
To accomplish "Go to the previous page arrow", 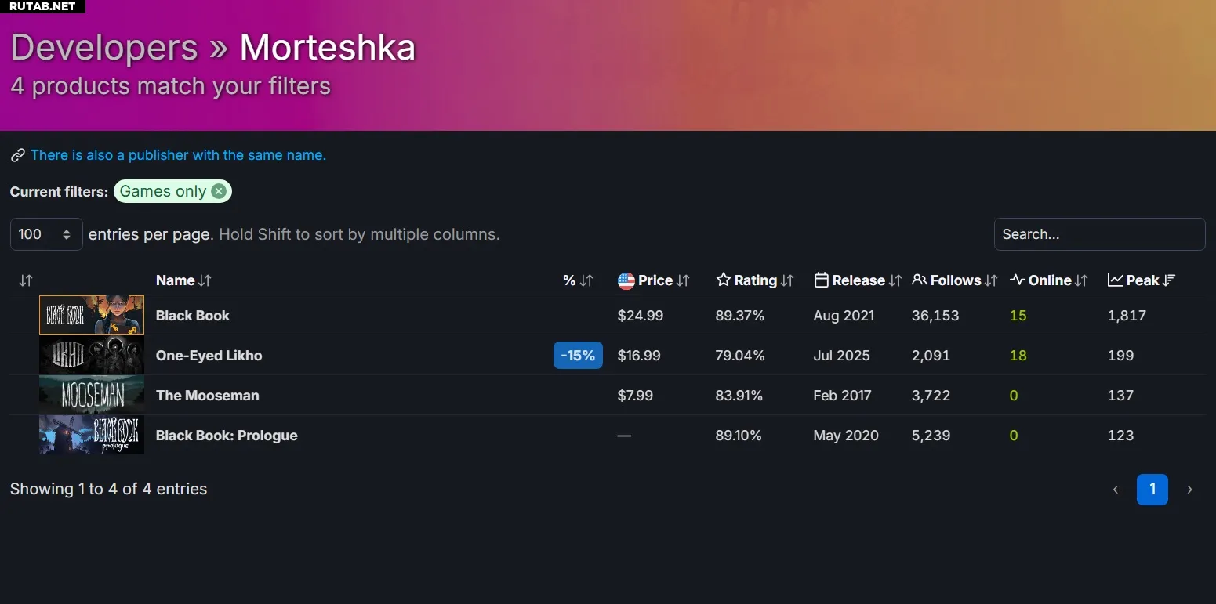I will pos(1115,490).
